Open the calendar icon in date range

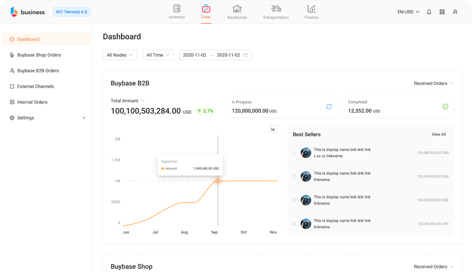tap(245, 55)
